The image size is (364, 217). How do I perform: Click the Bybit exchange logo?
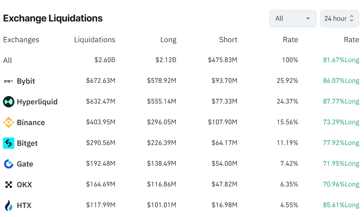tap(8, 81)
